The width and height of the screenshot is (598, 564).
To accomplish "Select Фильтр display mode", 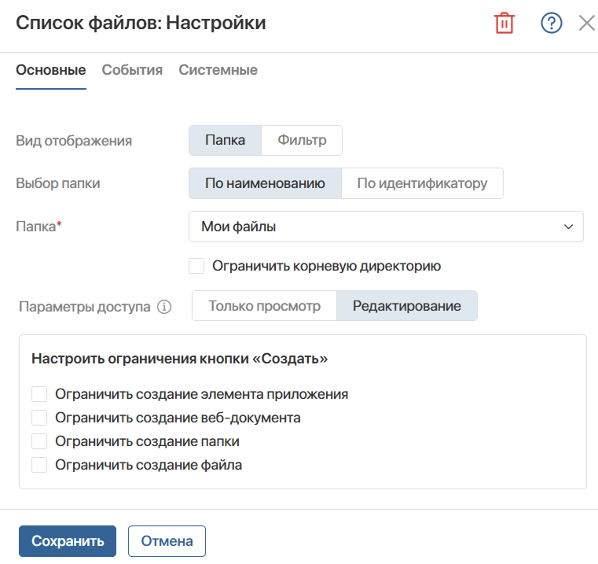I will (x=302, y=140).
